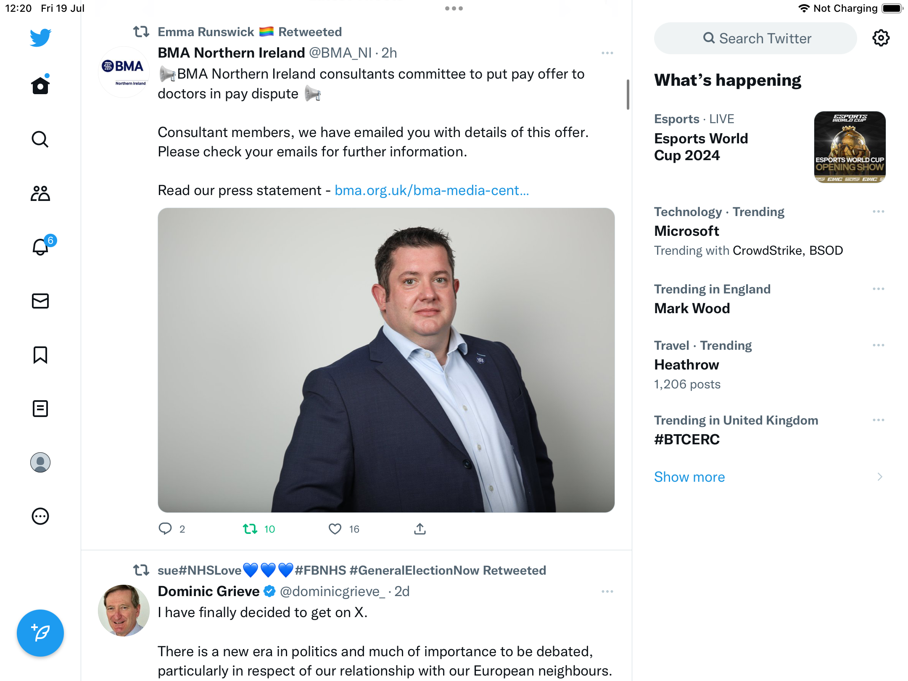This screenshot has height=681, width=908.
Task: Open the #BTCERC trending topic
Action: coord(687,440)
